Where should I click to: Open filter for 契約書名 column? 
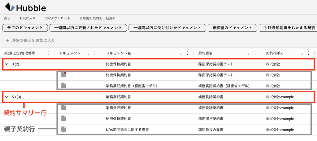point(248,53)
